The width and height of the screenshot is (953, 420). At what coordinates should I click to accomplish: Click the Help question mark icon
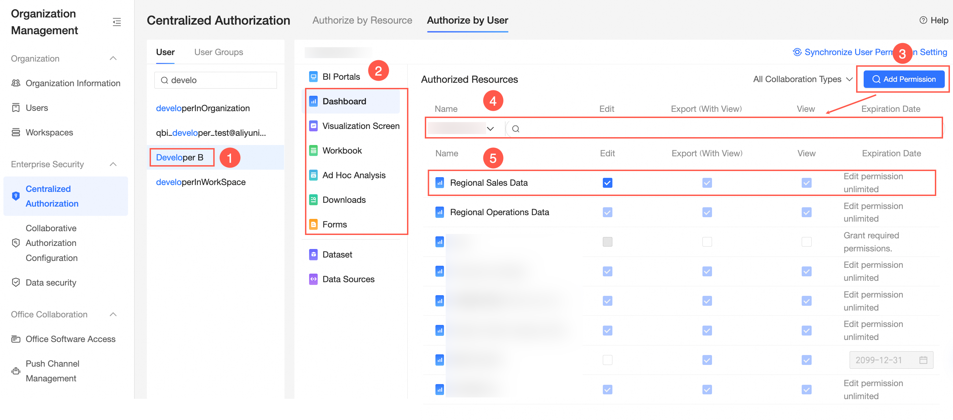tap(923, 20)
